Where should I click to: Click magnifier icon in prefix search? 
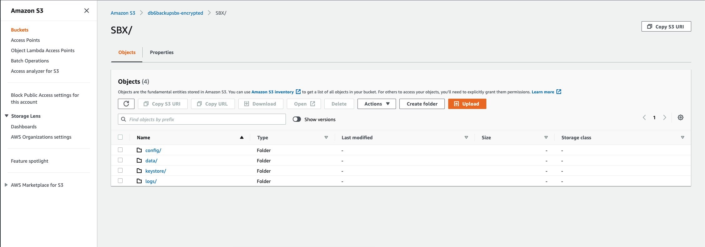coord(124,119)
